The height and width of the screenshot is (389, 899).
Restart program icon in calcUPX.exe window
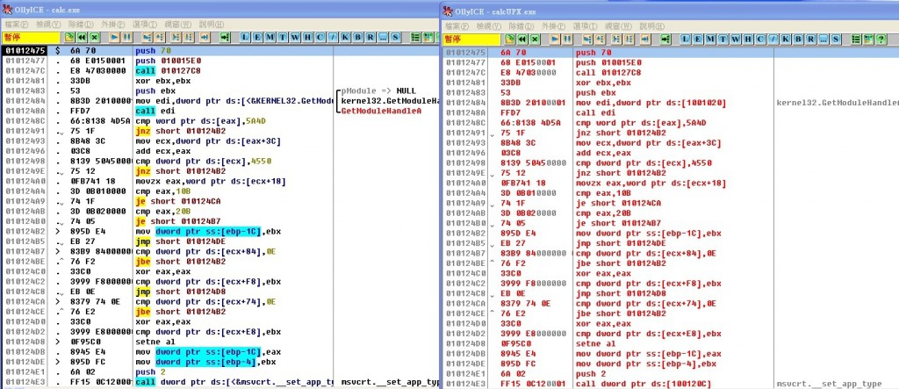pyautogui.click(x=521, y=39)
